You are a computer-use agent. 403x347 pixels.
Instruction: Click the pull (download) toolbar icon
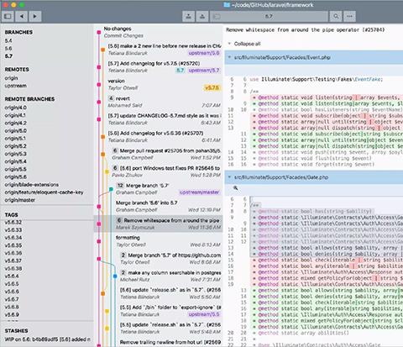(189, 16)
